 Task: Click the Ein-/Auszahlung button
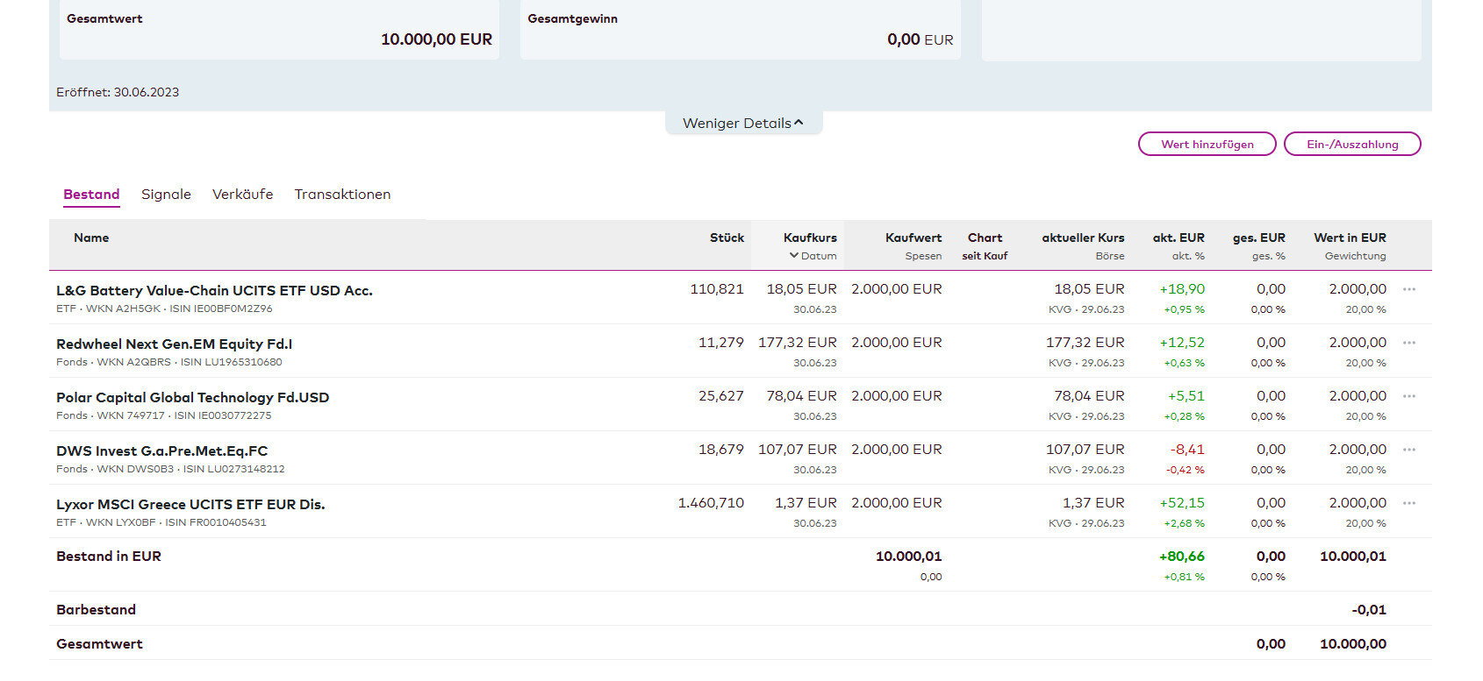1351,144
